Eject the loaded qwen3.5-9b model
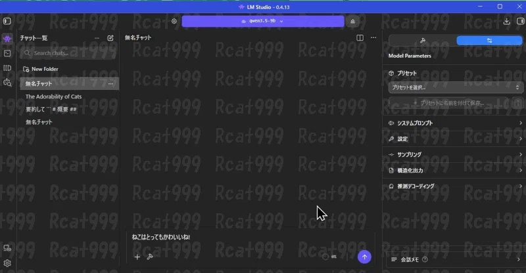The height and width of the screenshot is (273, 526). point(352,21)
